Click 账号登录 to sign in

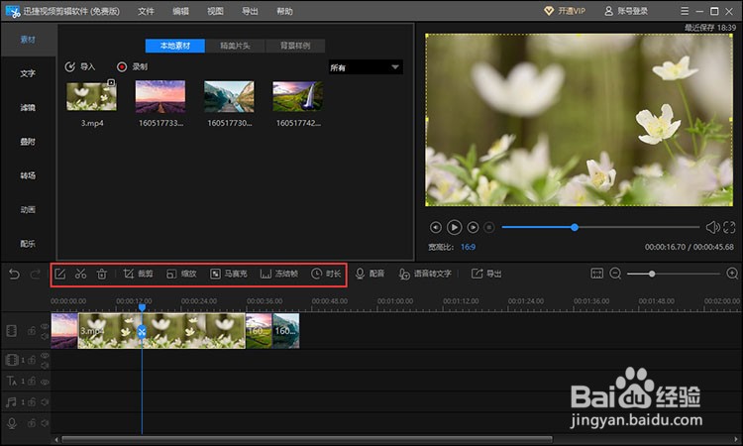[626, 11]
